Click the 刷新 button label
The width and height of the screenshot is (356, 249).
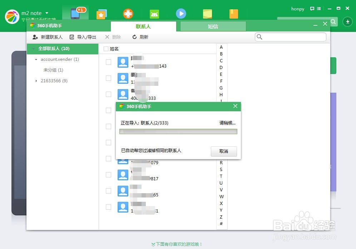pyautogui.click(x=144, y=37)
